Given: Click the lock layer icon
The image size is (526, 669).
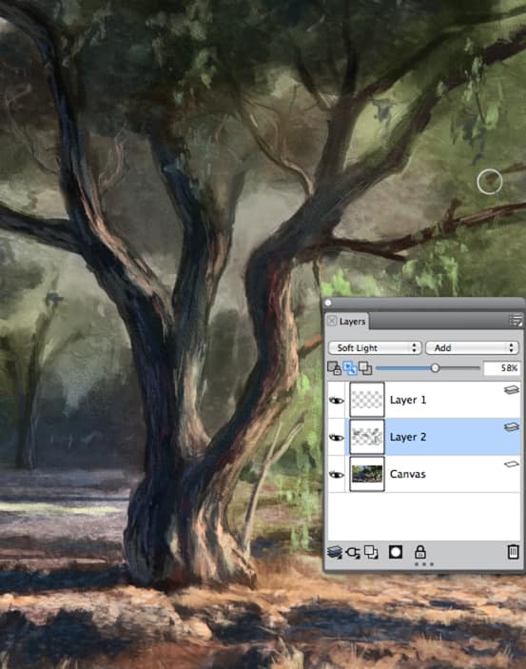Looking at the screenshot, I should coord(420,552).
